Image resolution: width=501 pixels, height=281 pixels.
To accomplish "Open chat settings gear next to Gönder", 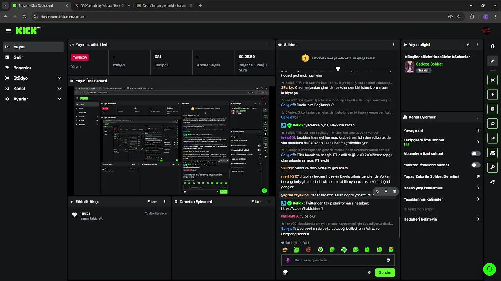I will (369, 272).
